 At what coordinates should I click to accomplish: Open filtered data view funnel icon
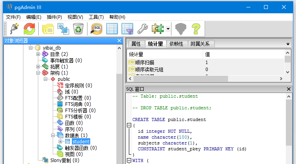pyautogui.click(x=127, y=29)
